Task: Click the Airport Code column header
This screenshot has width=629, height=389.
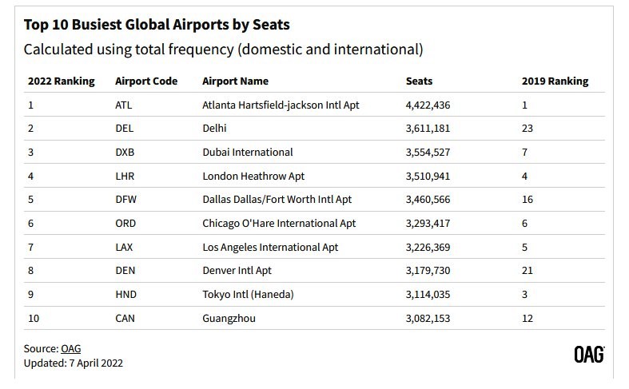Action: 146,81
